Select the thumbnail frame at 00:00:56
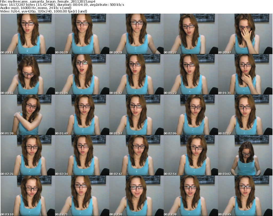273x216 pixels. tap(28, 74)
